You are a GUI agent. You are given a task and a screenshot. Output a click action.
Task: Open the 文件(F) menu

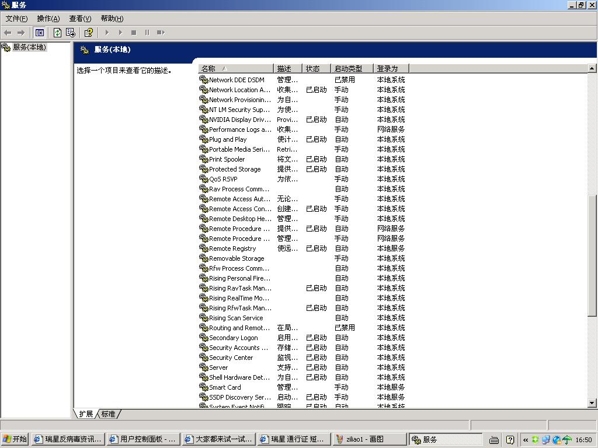click(16, 18)
